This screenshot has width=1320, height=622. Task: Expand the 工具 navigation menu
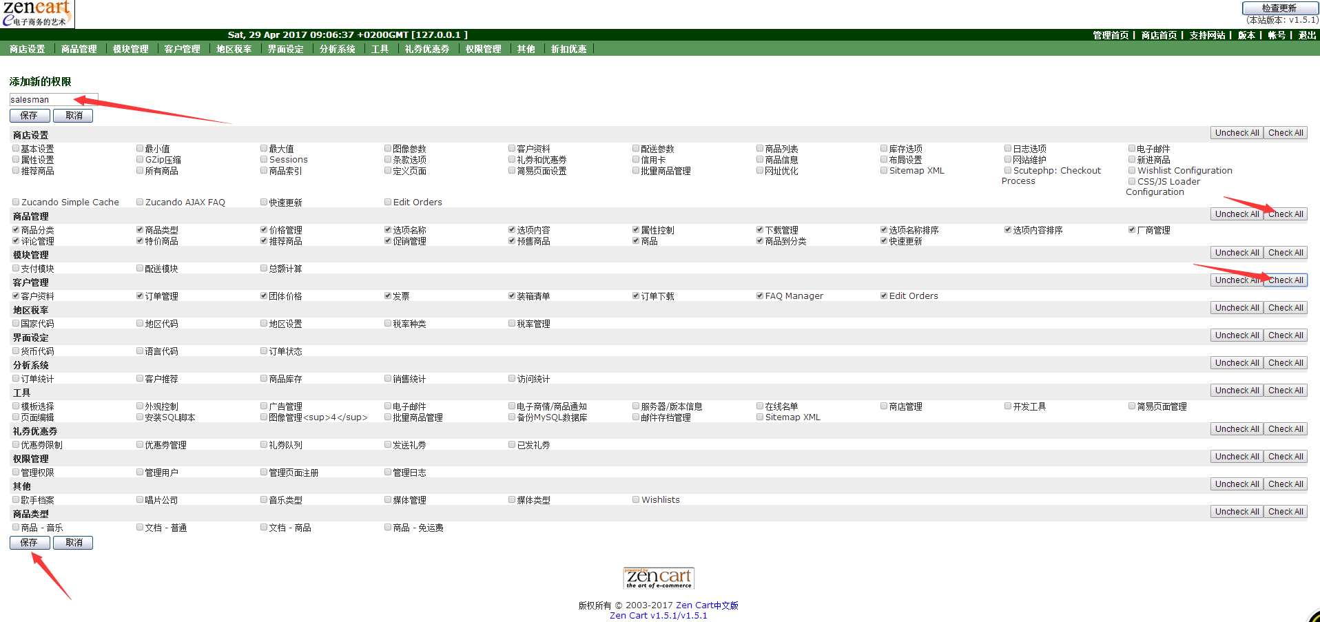pos(380,49)
